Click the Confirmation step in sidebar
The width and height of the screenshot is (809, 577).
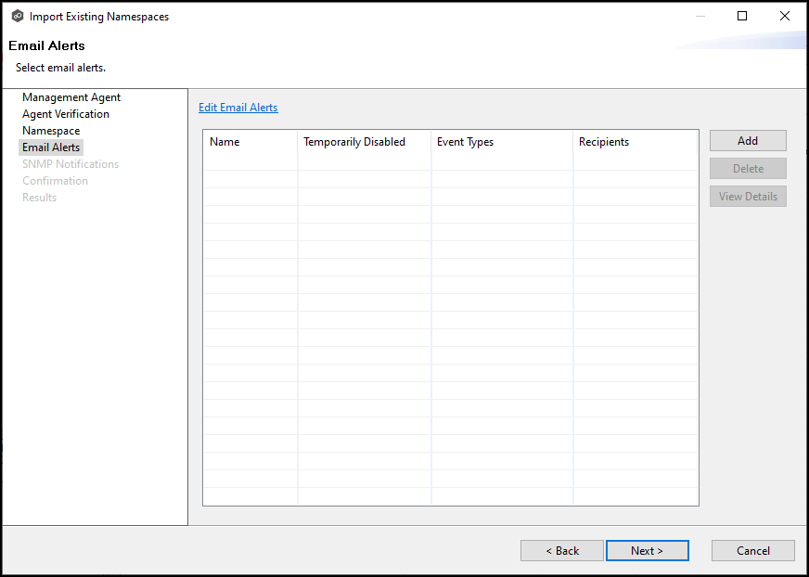pyautogui.click(x=55, y=181)
